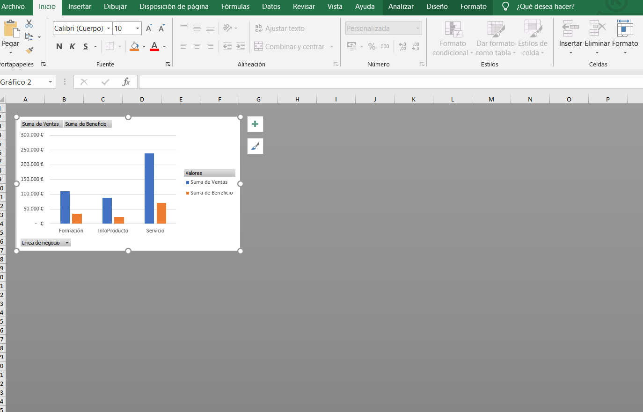Align text right in the cell
Viewport: 643px width, 412px height.
(x=210, y=46)
